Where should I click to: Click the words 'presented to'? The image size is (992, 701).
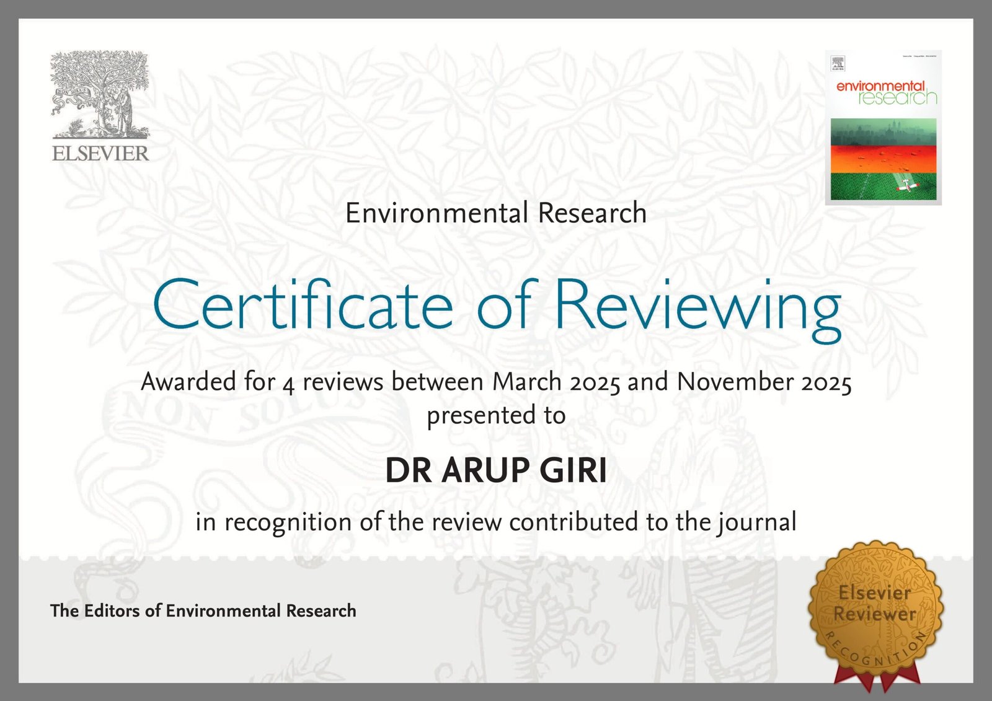point(496,415)
